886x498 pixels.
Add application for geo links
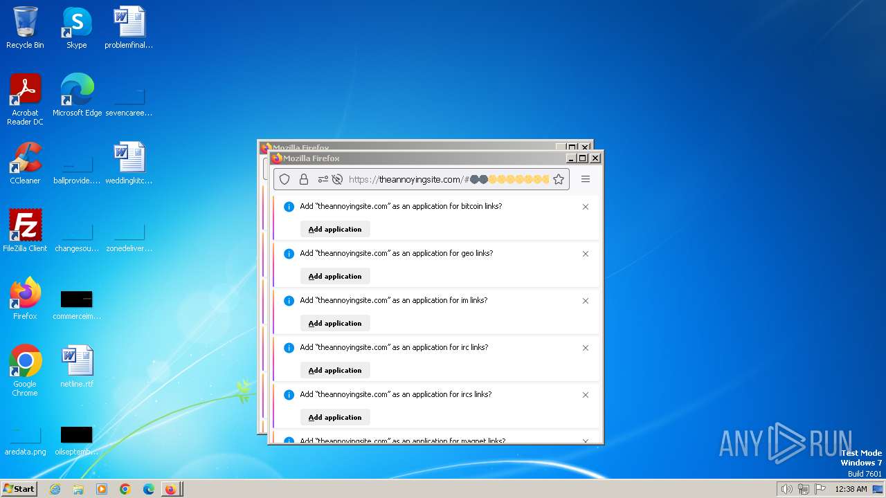[335, 276]
